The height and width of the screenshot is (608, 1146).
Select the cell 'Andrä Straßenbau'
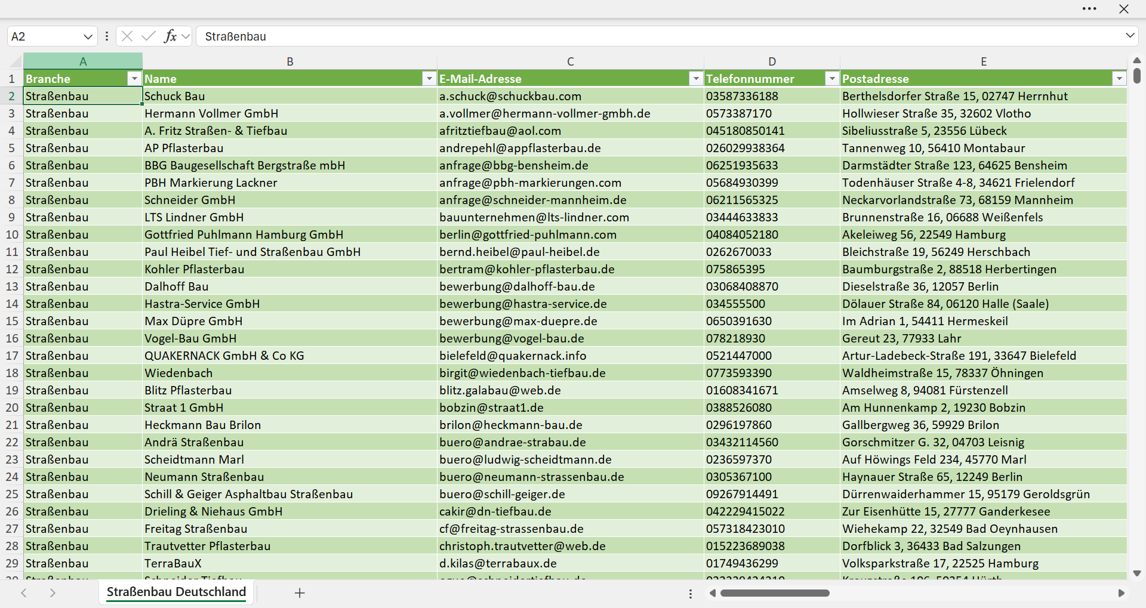point(290,442)
